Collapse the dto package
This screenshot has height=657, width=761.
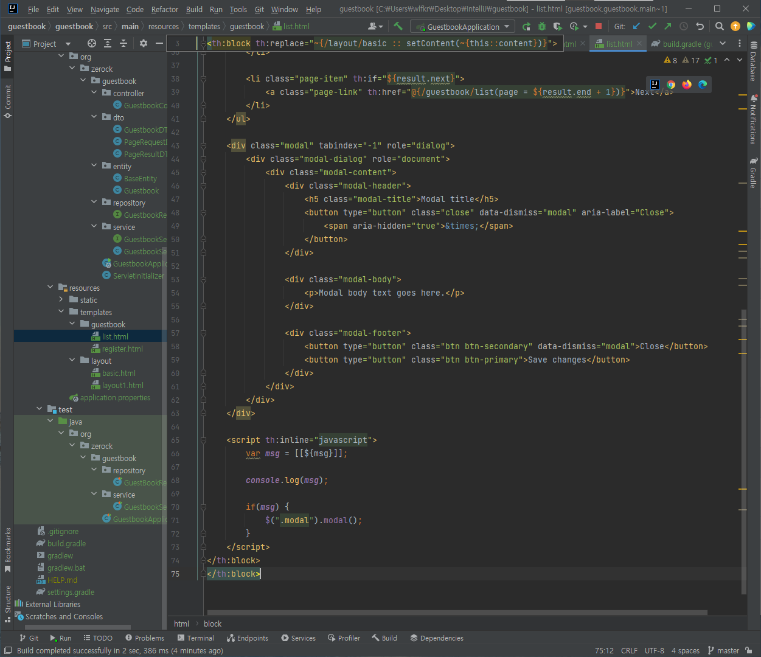pyautogui.click(x=94, y=117)
